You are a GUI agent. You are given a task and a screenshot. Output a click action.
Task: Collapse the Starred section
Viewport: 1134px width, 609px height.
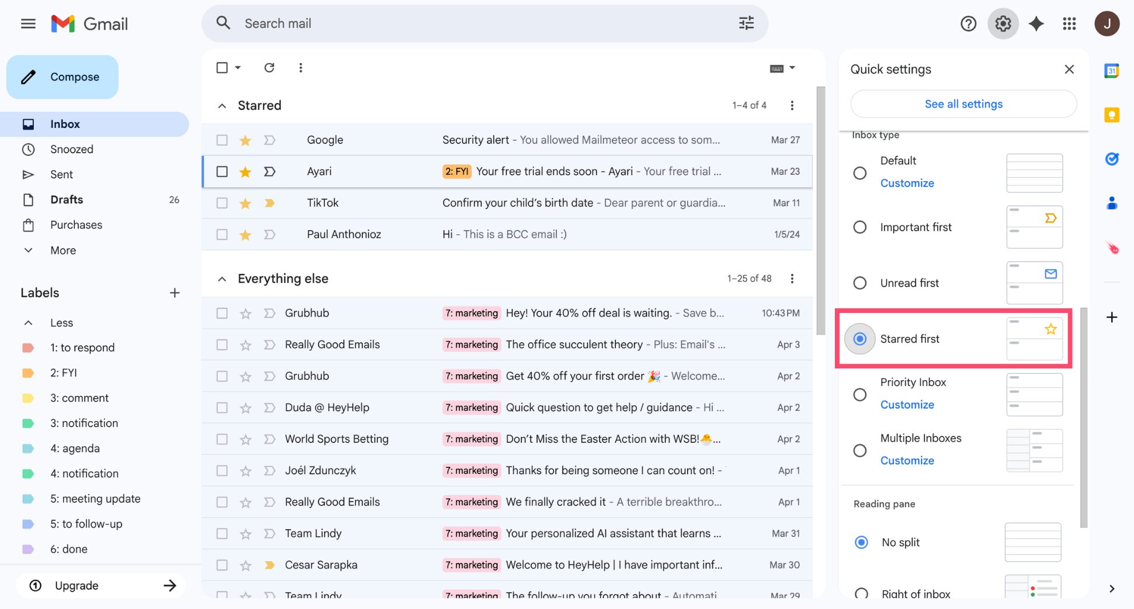coord(222,106)
